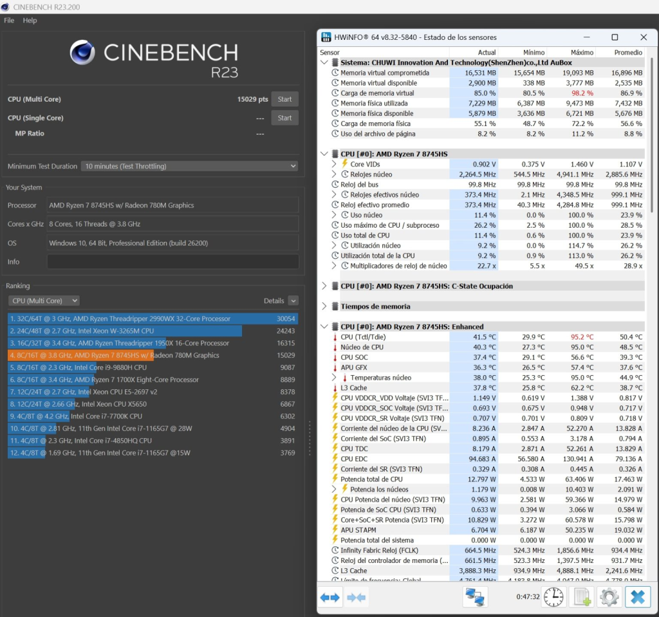Expand Relojes núcleo row

click(334, 174)
